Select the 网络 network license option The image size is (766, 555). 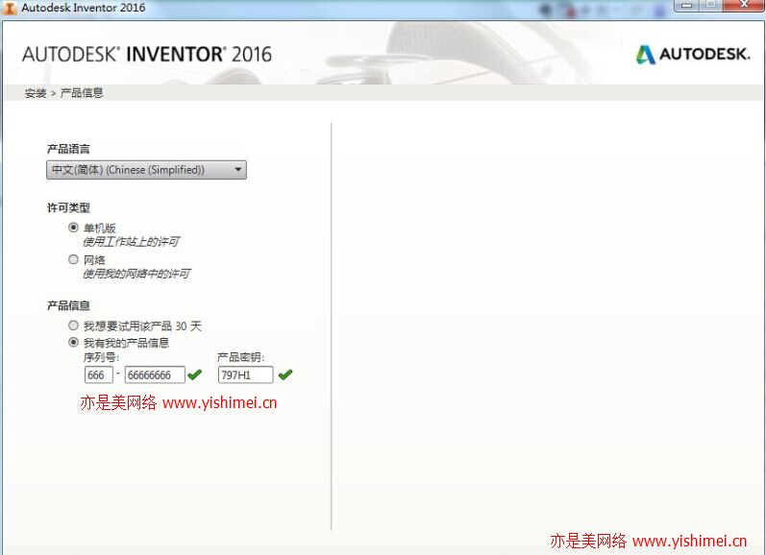click(x=73, y=259)
